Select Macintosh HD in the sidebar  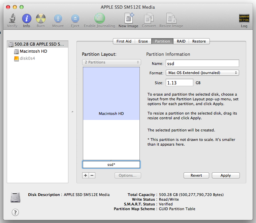33,51
